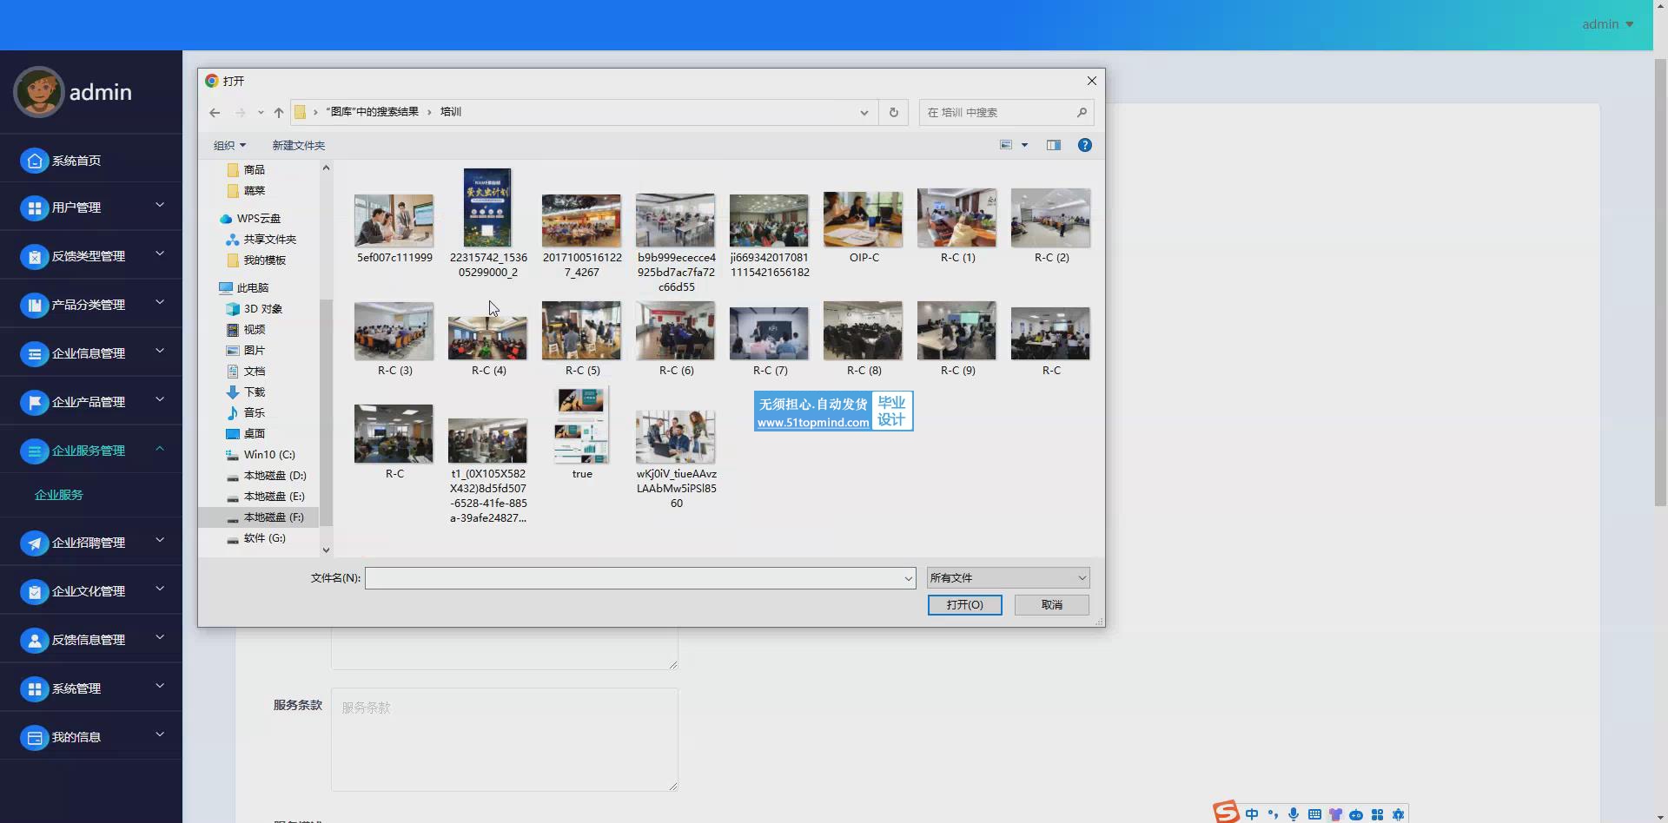The width and height of the screenshot is (1668, 823).
Task: Click the 反馈信息管理 person icon
Action: [x=34, y=641]
